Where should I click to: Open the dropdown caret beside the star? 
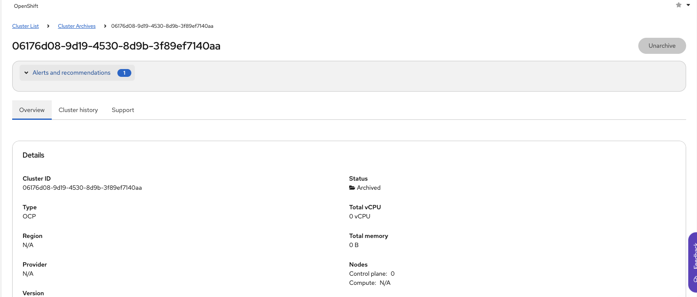(688, 5)
